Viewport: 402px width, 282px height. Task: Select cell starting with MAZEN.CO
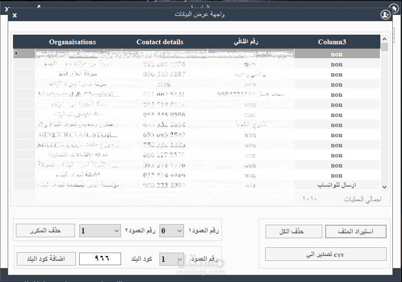pos(78,145)
